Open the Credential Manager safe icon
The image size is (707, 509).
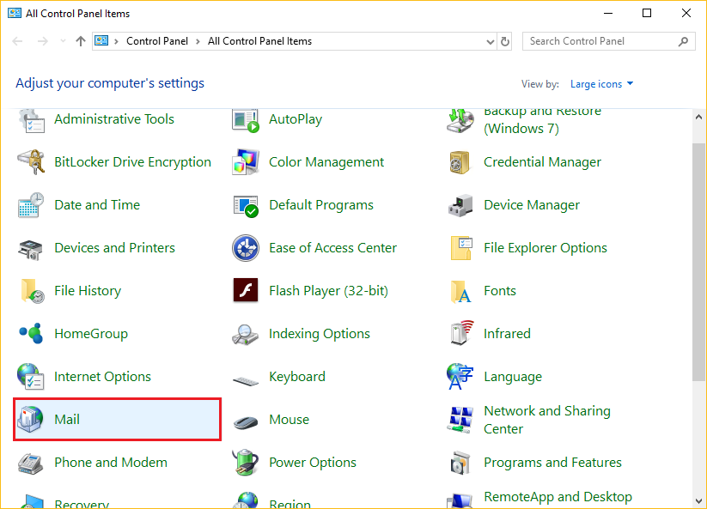(x=460, y=162)
